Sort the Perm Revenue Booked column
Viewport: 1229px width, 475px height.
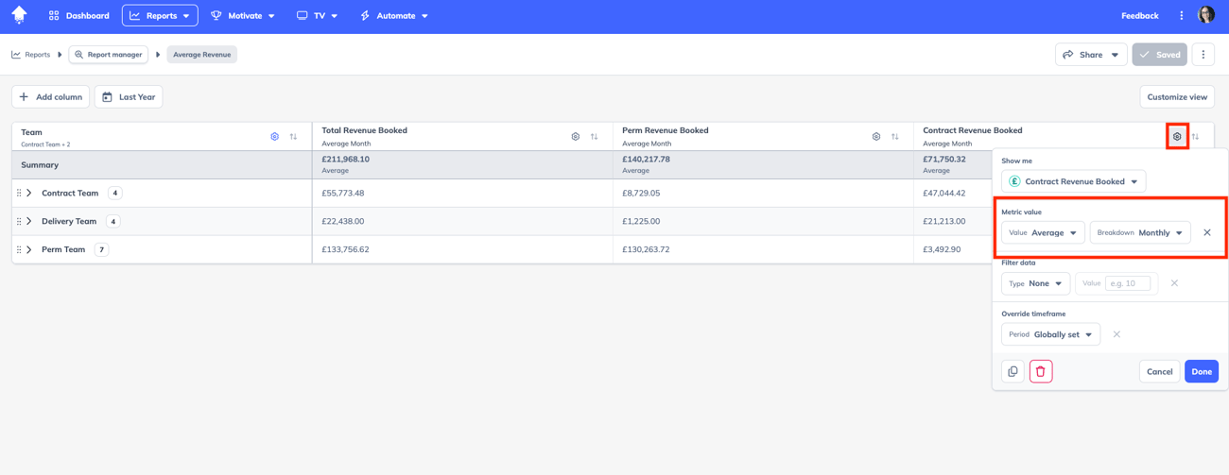pyautogui.click(x=894, y=137)
